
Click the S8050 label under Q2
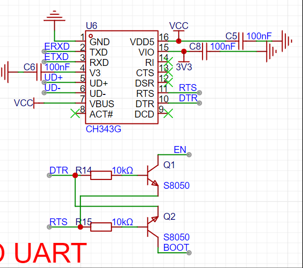176,238
